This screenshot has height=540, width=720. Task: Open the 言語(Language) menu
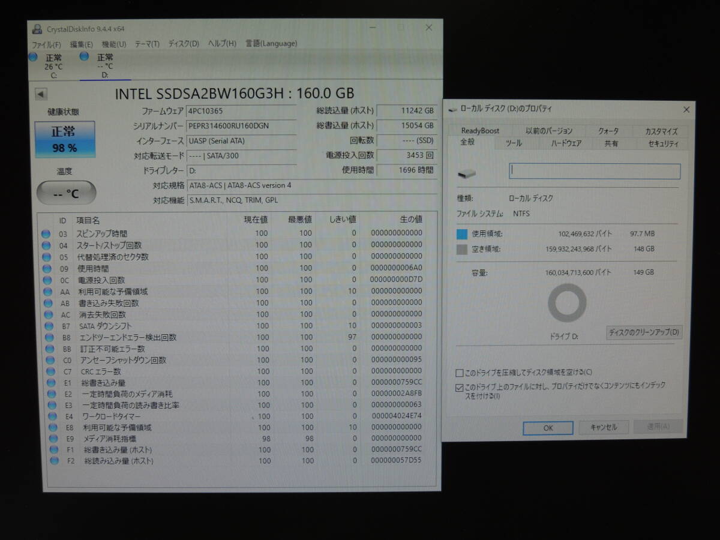coord(271,43)
